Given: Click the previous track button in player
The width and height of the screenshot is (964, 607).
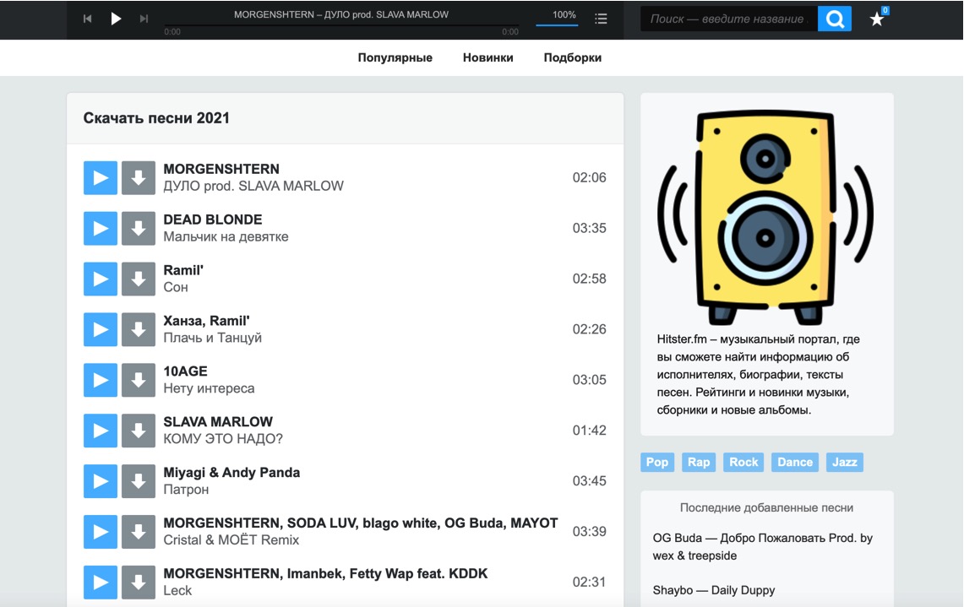Looking at the screenshot, I should [87, 19].
